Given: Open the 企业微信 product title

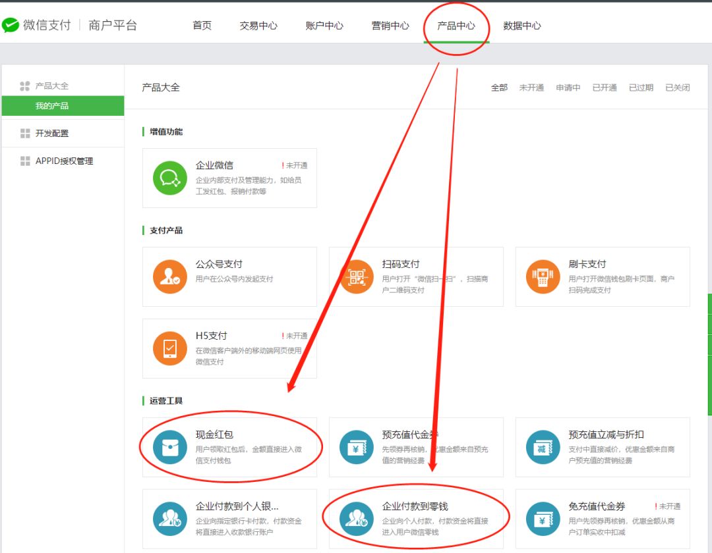Looking at the screenshot, I should point(214,165).
